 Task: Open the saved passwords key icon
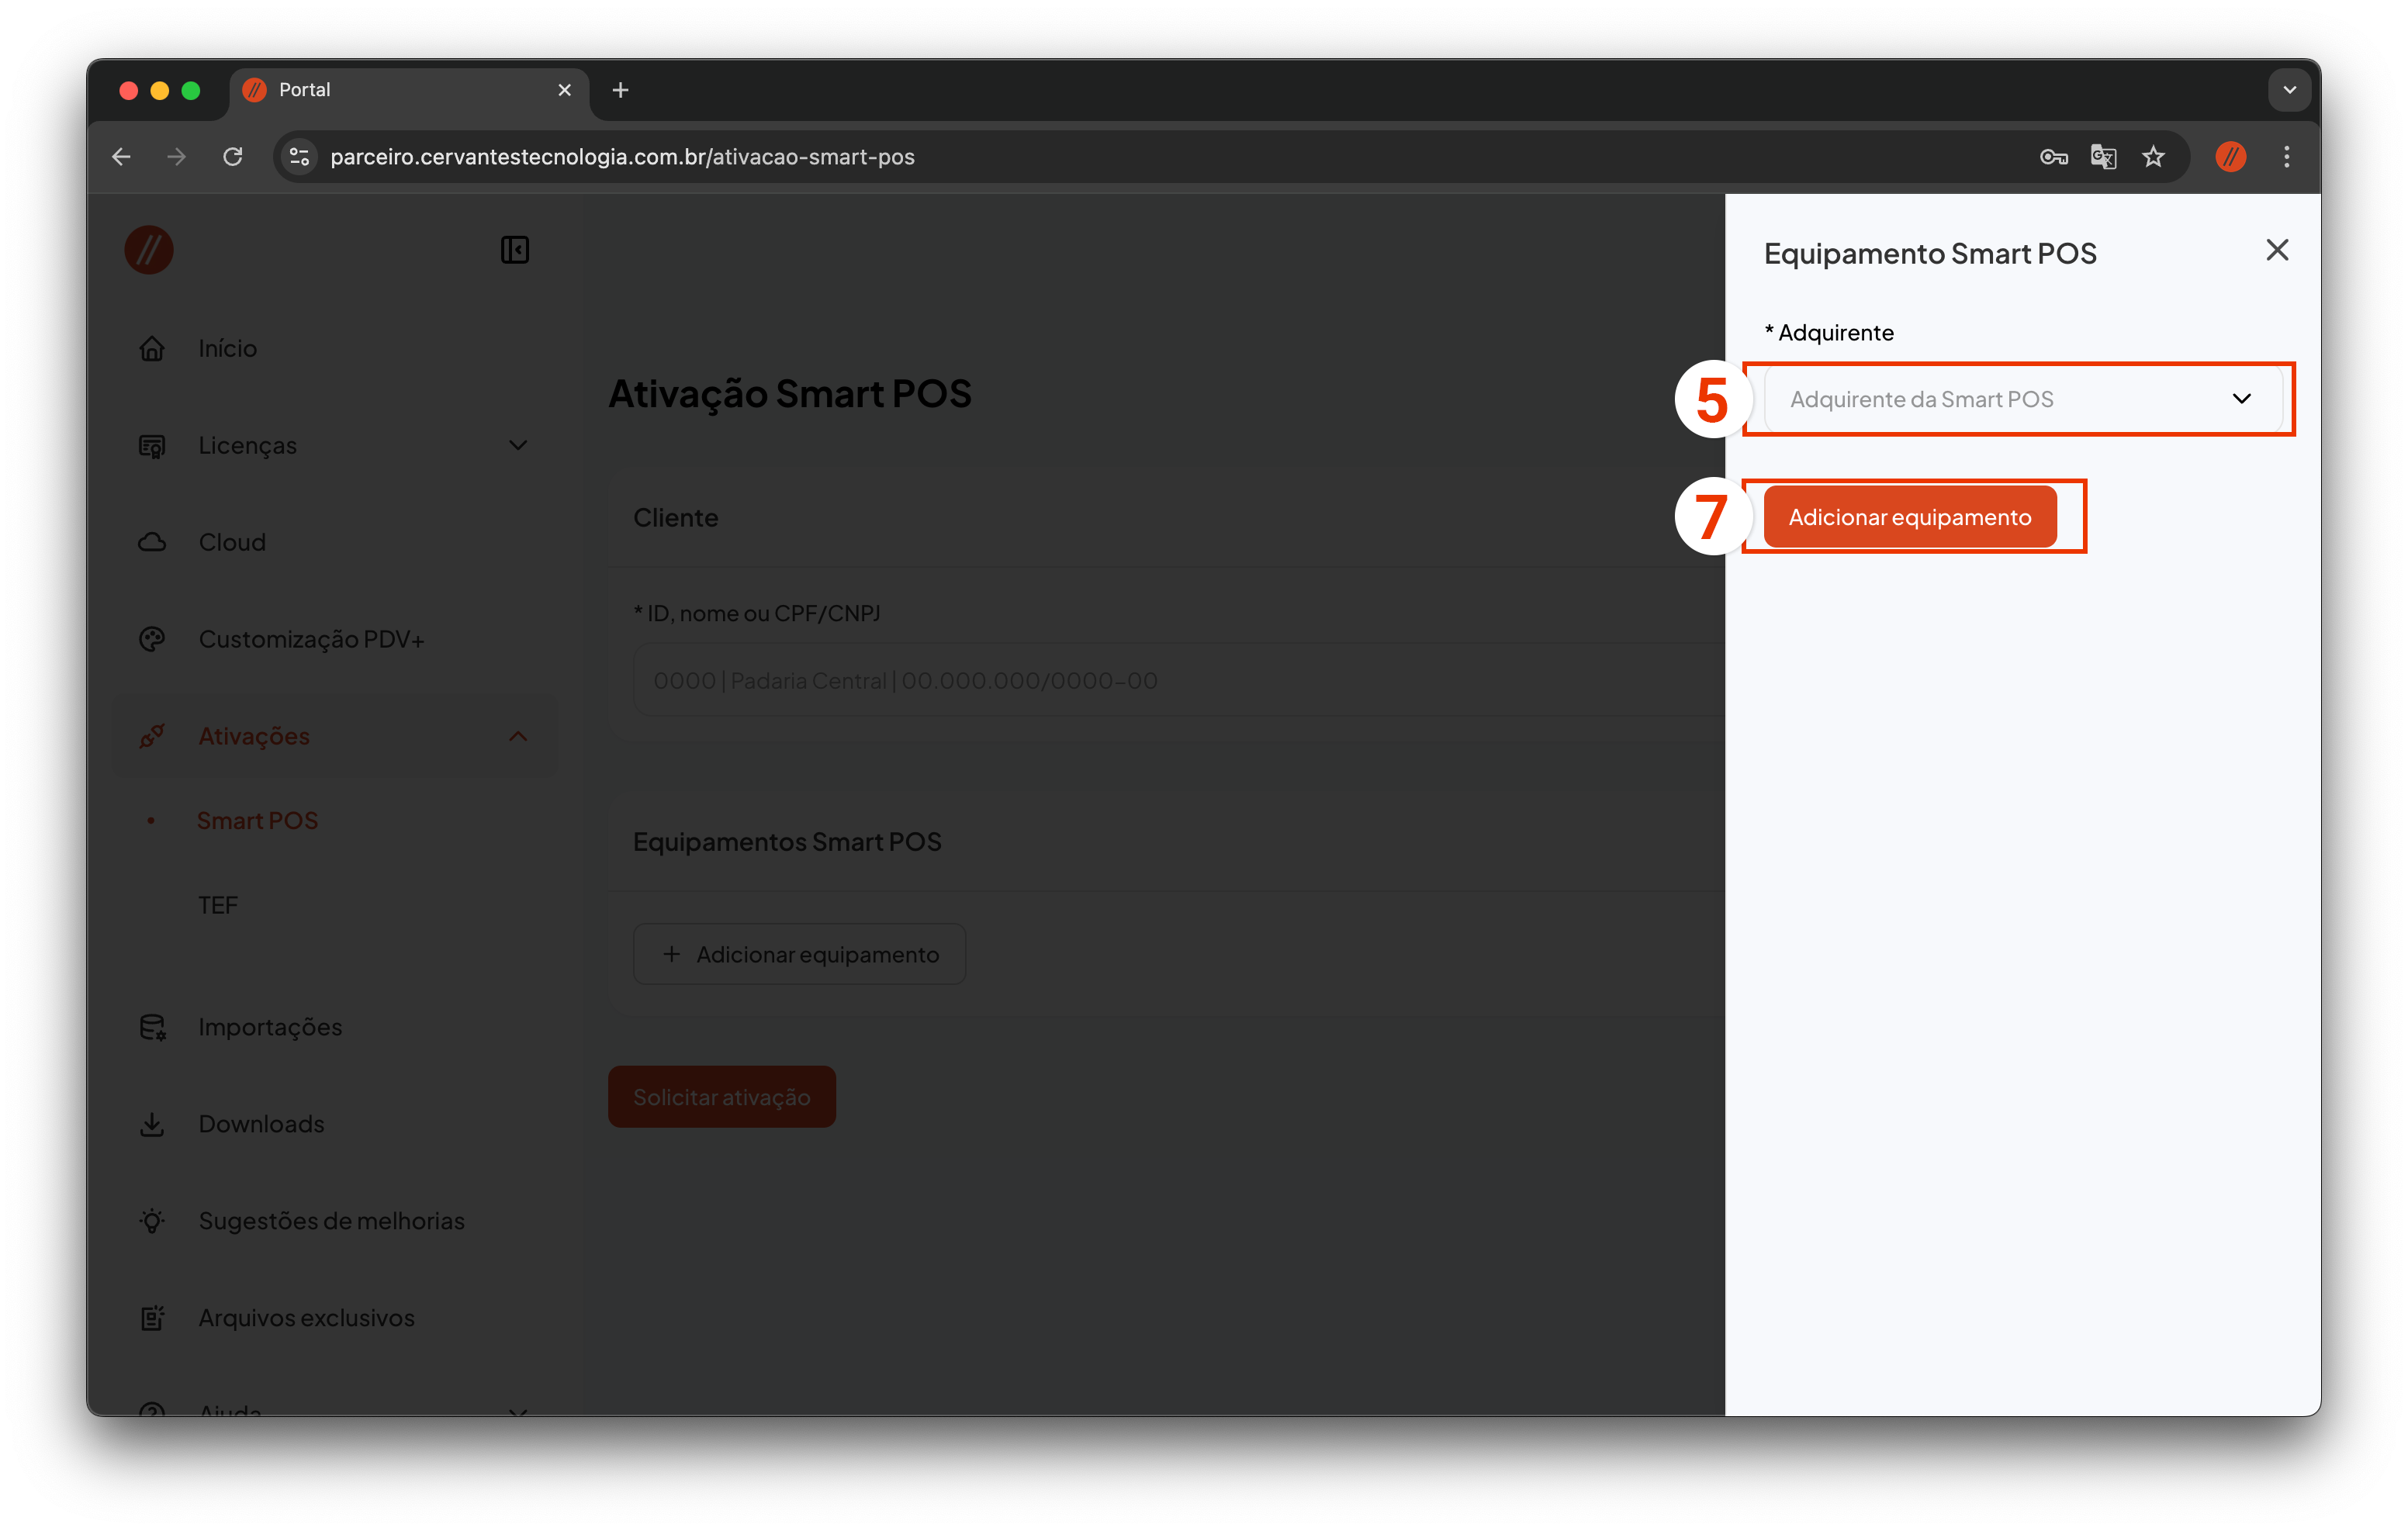2053,157
